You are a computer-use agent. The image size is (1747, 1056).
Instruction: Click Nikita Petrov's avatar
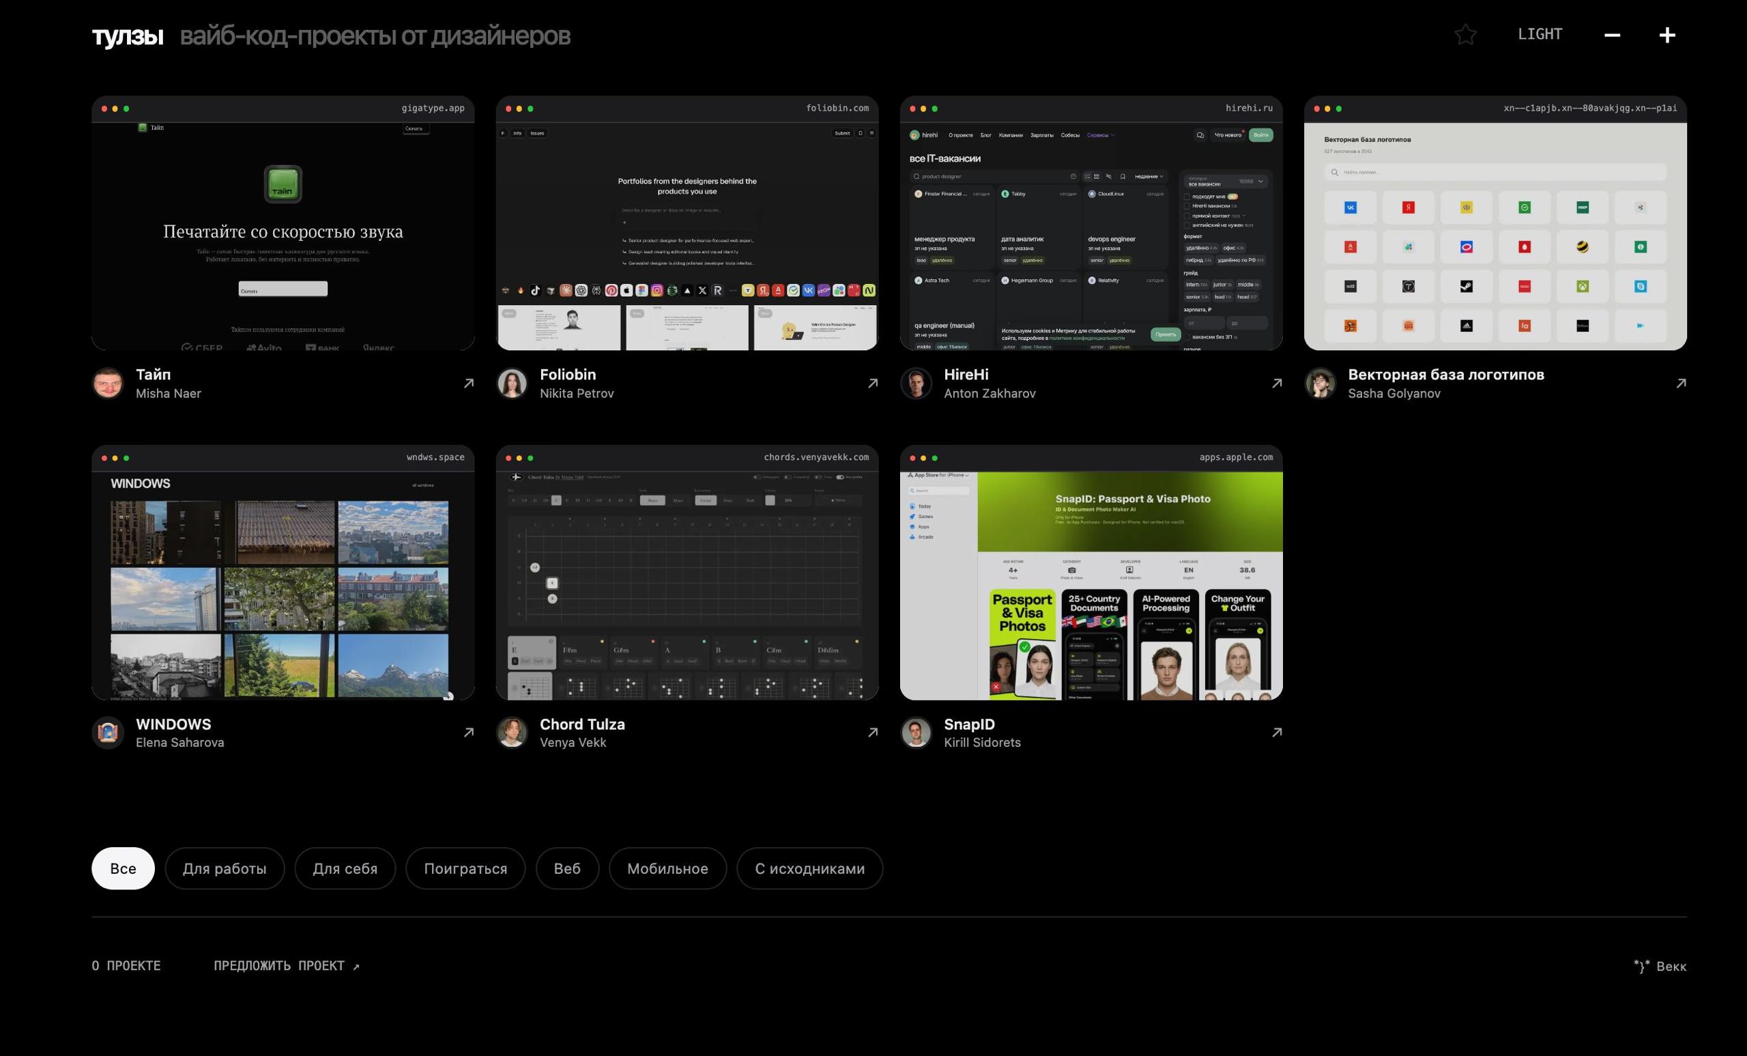pyautogui.click(x=512, y=383)
